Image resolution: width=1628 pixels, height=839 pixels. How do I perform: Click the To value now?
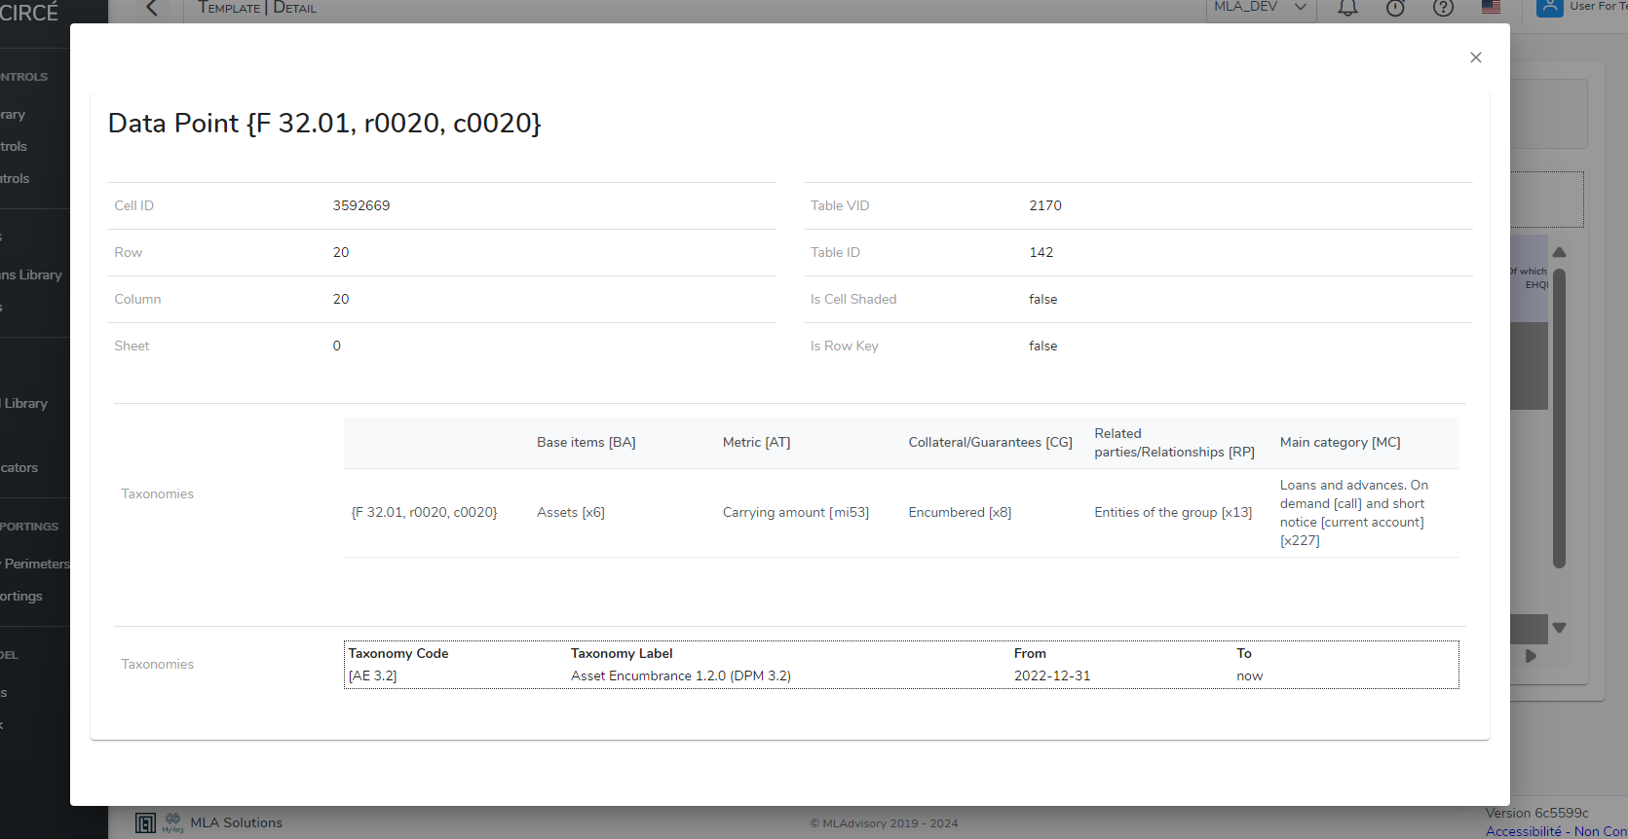coord(1250,675)
